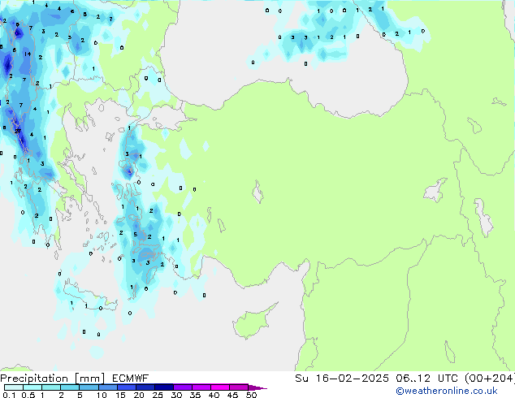Click the legend label "0.1"
The height and width of the screenshot is (398, 515).
(x=9, y=395)
